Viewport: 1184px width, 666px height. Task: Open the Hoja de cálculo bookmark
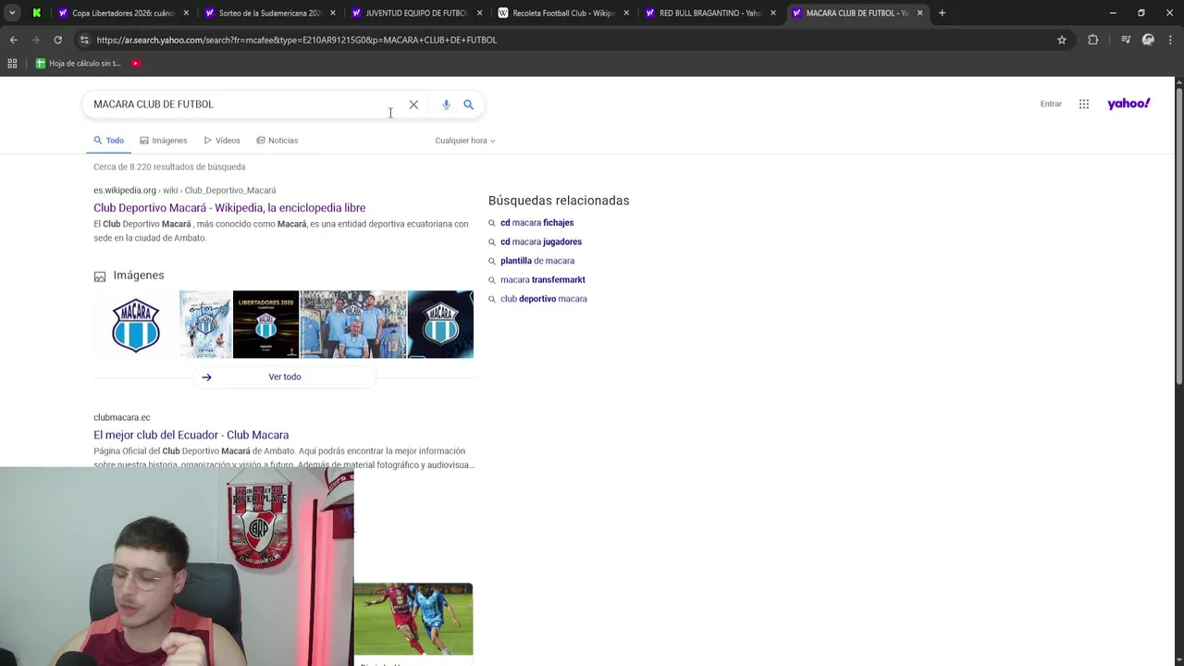(x=79, y=63)
